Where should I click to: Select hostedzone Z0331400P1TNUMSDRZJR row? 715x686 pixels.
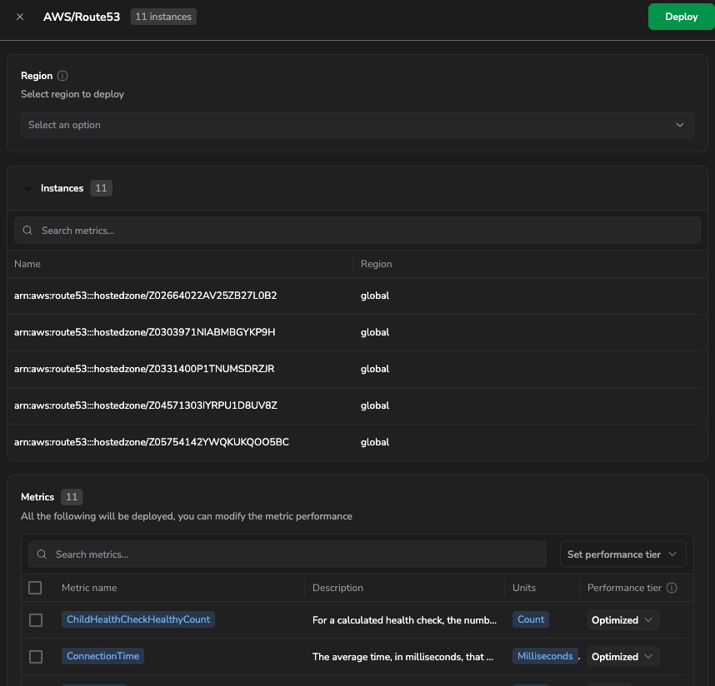pos(354,369)
